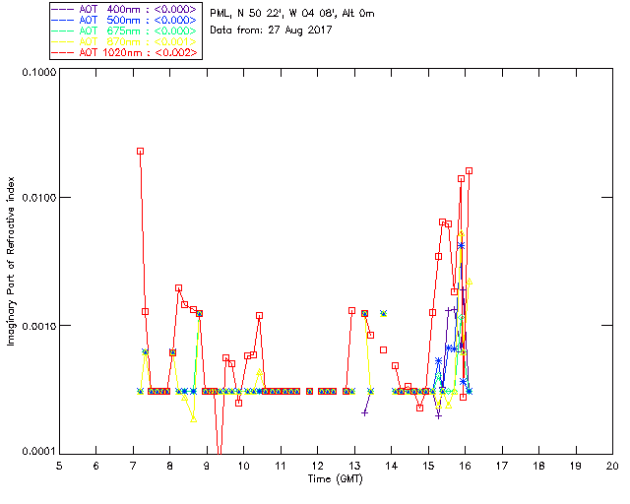
Task: Click the AOT 675nm legend entry
Action: (124, 31)
